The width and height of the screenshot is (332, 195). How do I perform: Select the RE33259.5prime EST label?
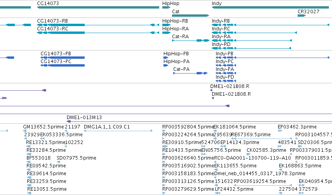[x=46, y=182]
